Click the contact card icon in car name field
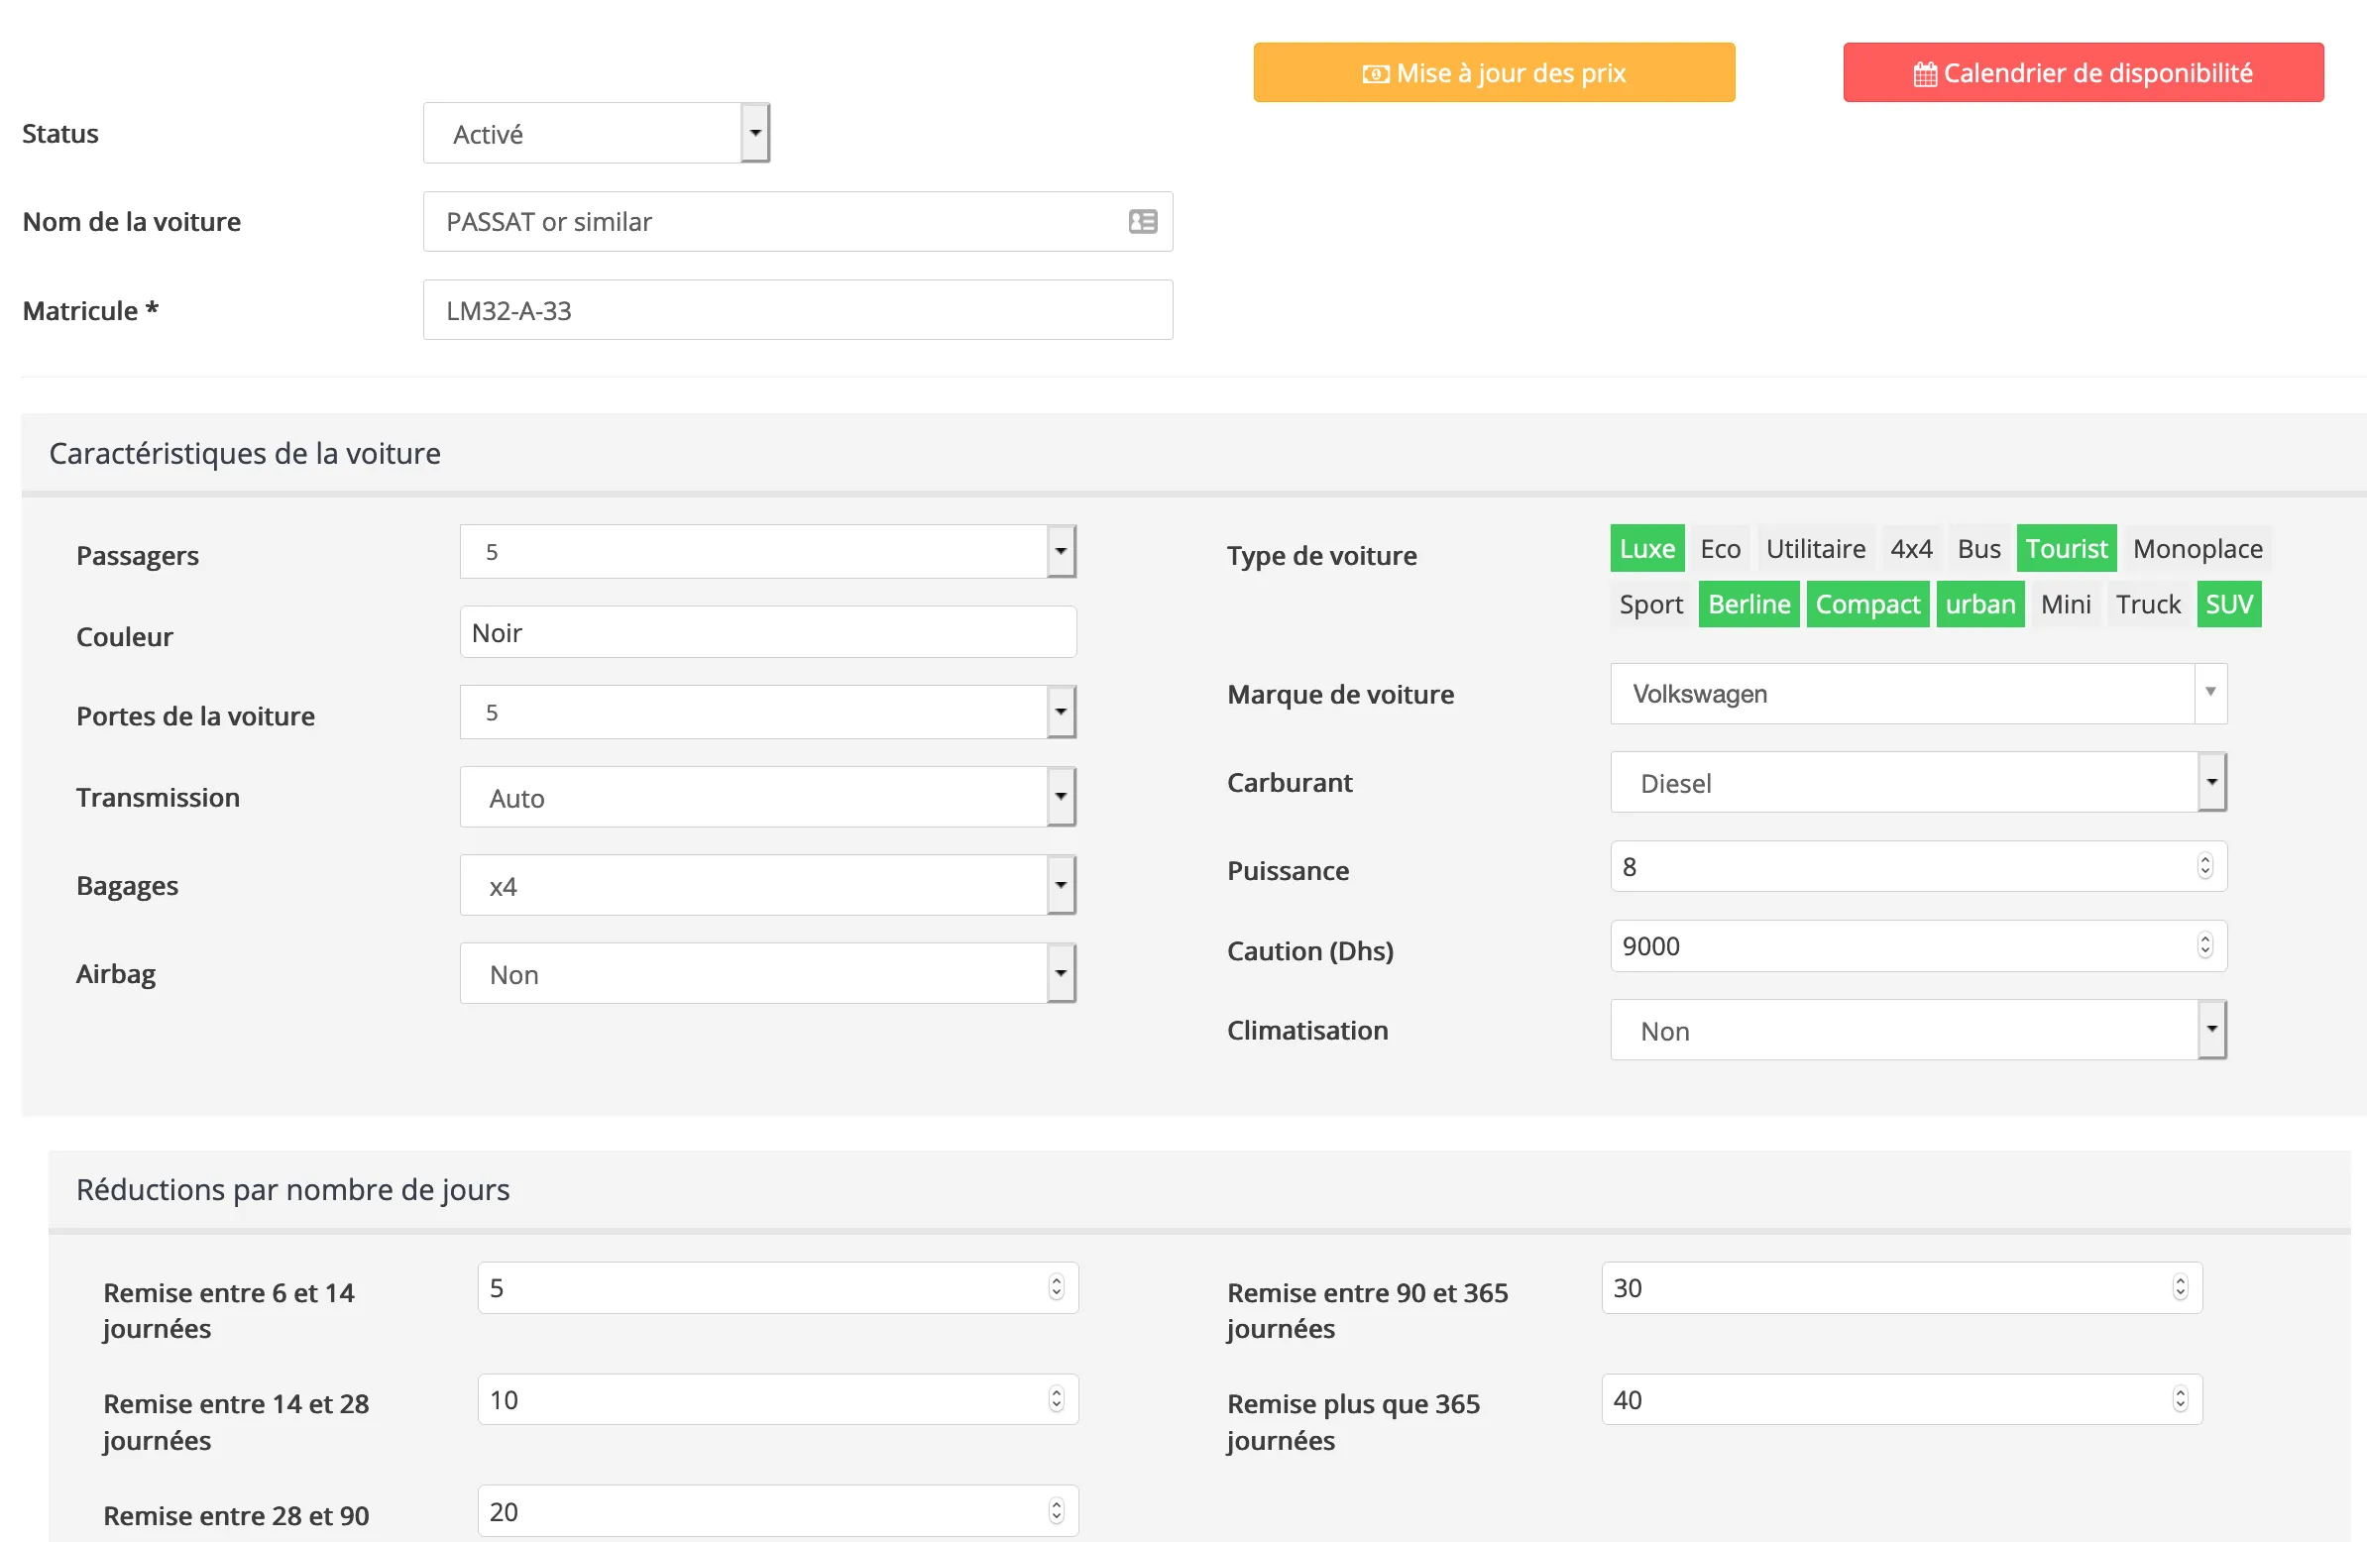 pyautogui.click(x=1143, y=222)
